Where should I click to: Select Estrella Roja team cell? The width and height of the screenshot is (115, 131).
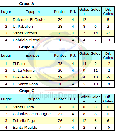pyautogui.click(x=33, y=121)
